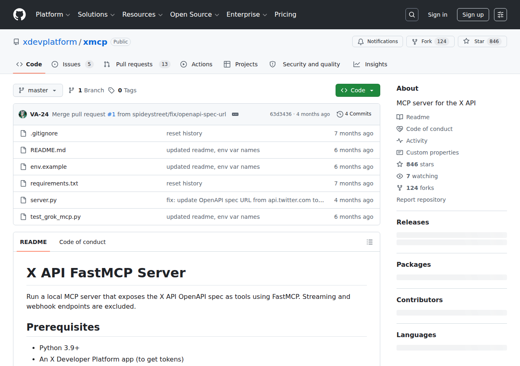This screenshot has width=520, height=366.
Task: Click the file icon beside .gitignore
Action: pyautogui.click(x=24, y=133)
